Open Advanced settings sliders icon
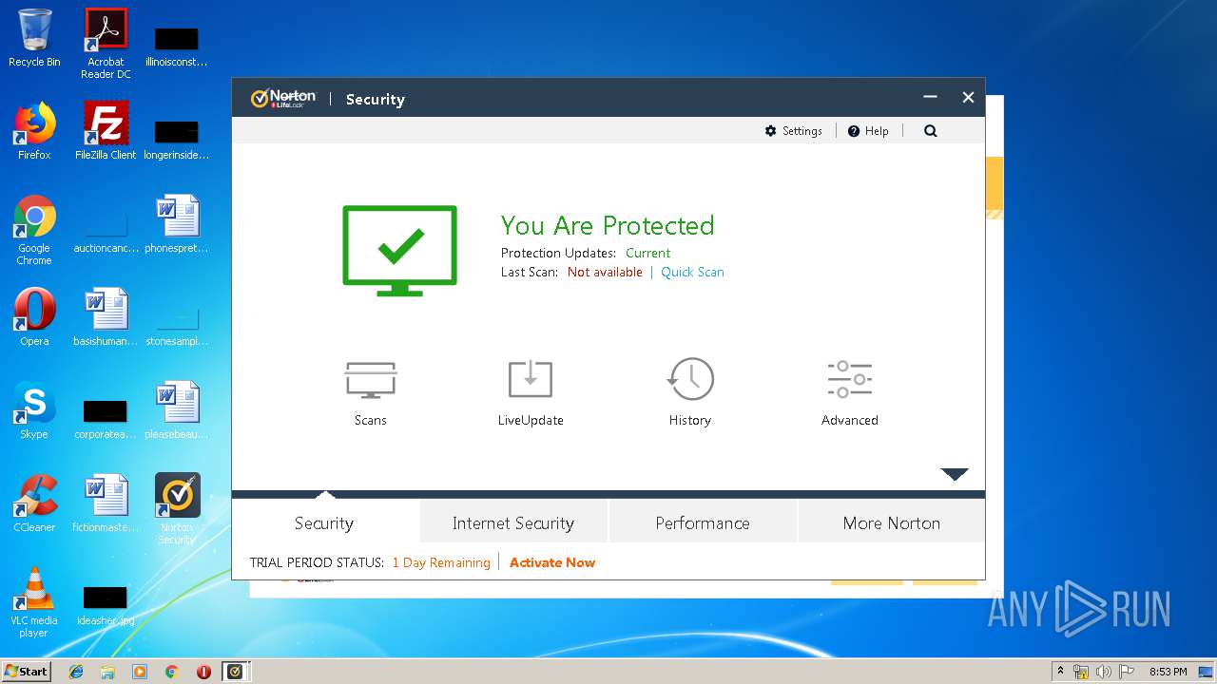The image size is (1217, 684). click(x=849, y=379)
